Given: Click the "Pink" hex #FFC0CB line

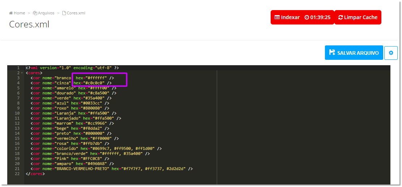Looking at the screenshot, I should pyautogui.click(x=70, y=159).
